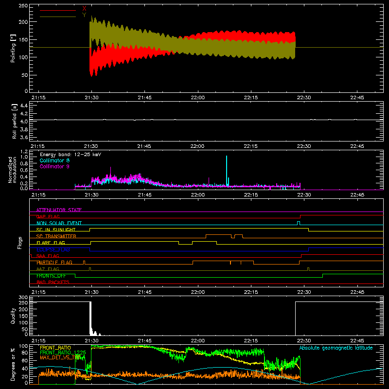The width and height of the screenshot is (389, 389).
Task: Select the 'Energy band: 12-25 keV' label
Action: click(x=71, y=155)
